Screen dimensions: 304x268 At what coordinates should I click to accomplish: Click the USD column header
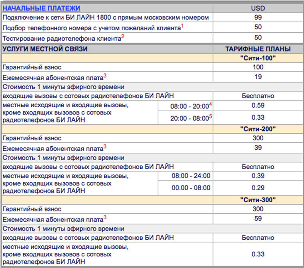[x=258, y=8]
